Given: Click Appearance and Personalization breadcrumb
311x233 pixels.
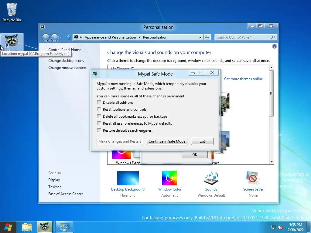Looking at the screenshot, I should click(110, 37).
